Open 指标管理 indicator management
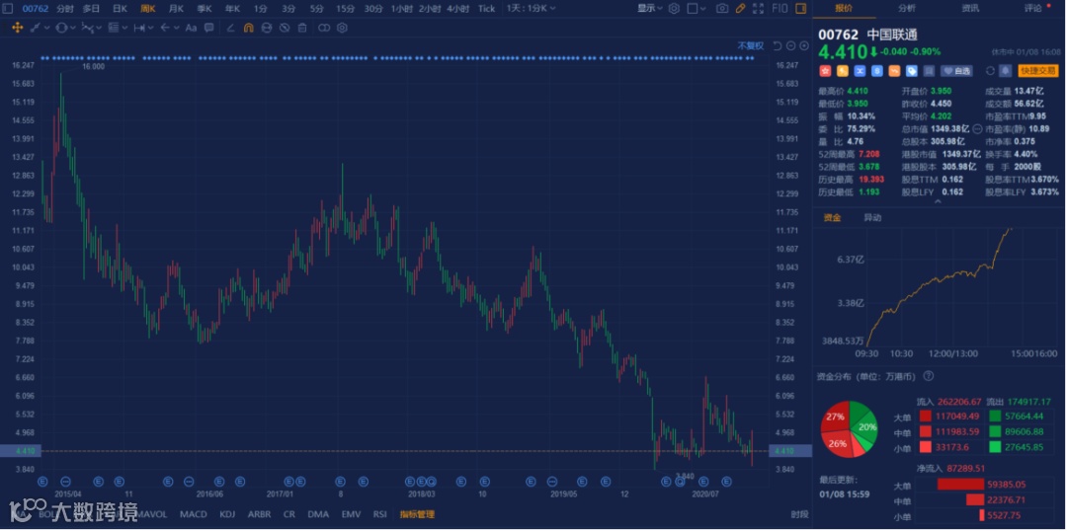This screenshot has width=1067, height=531. click(x=417, y=514)
